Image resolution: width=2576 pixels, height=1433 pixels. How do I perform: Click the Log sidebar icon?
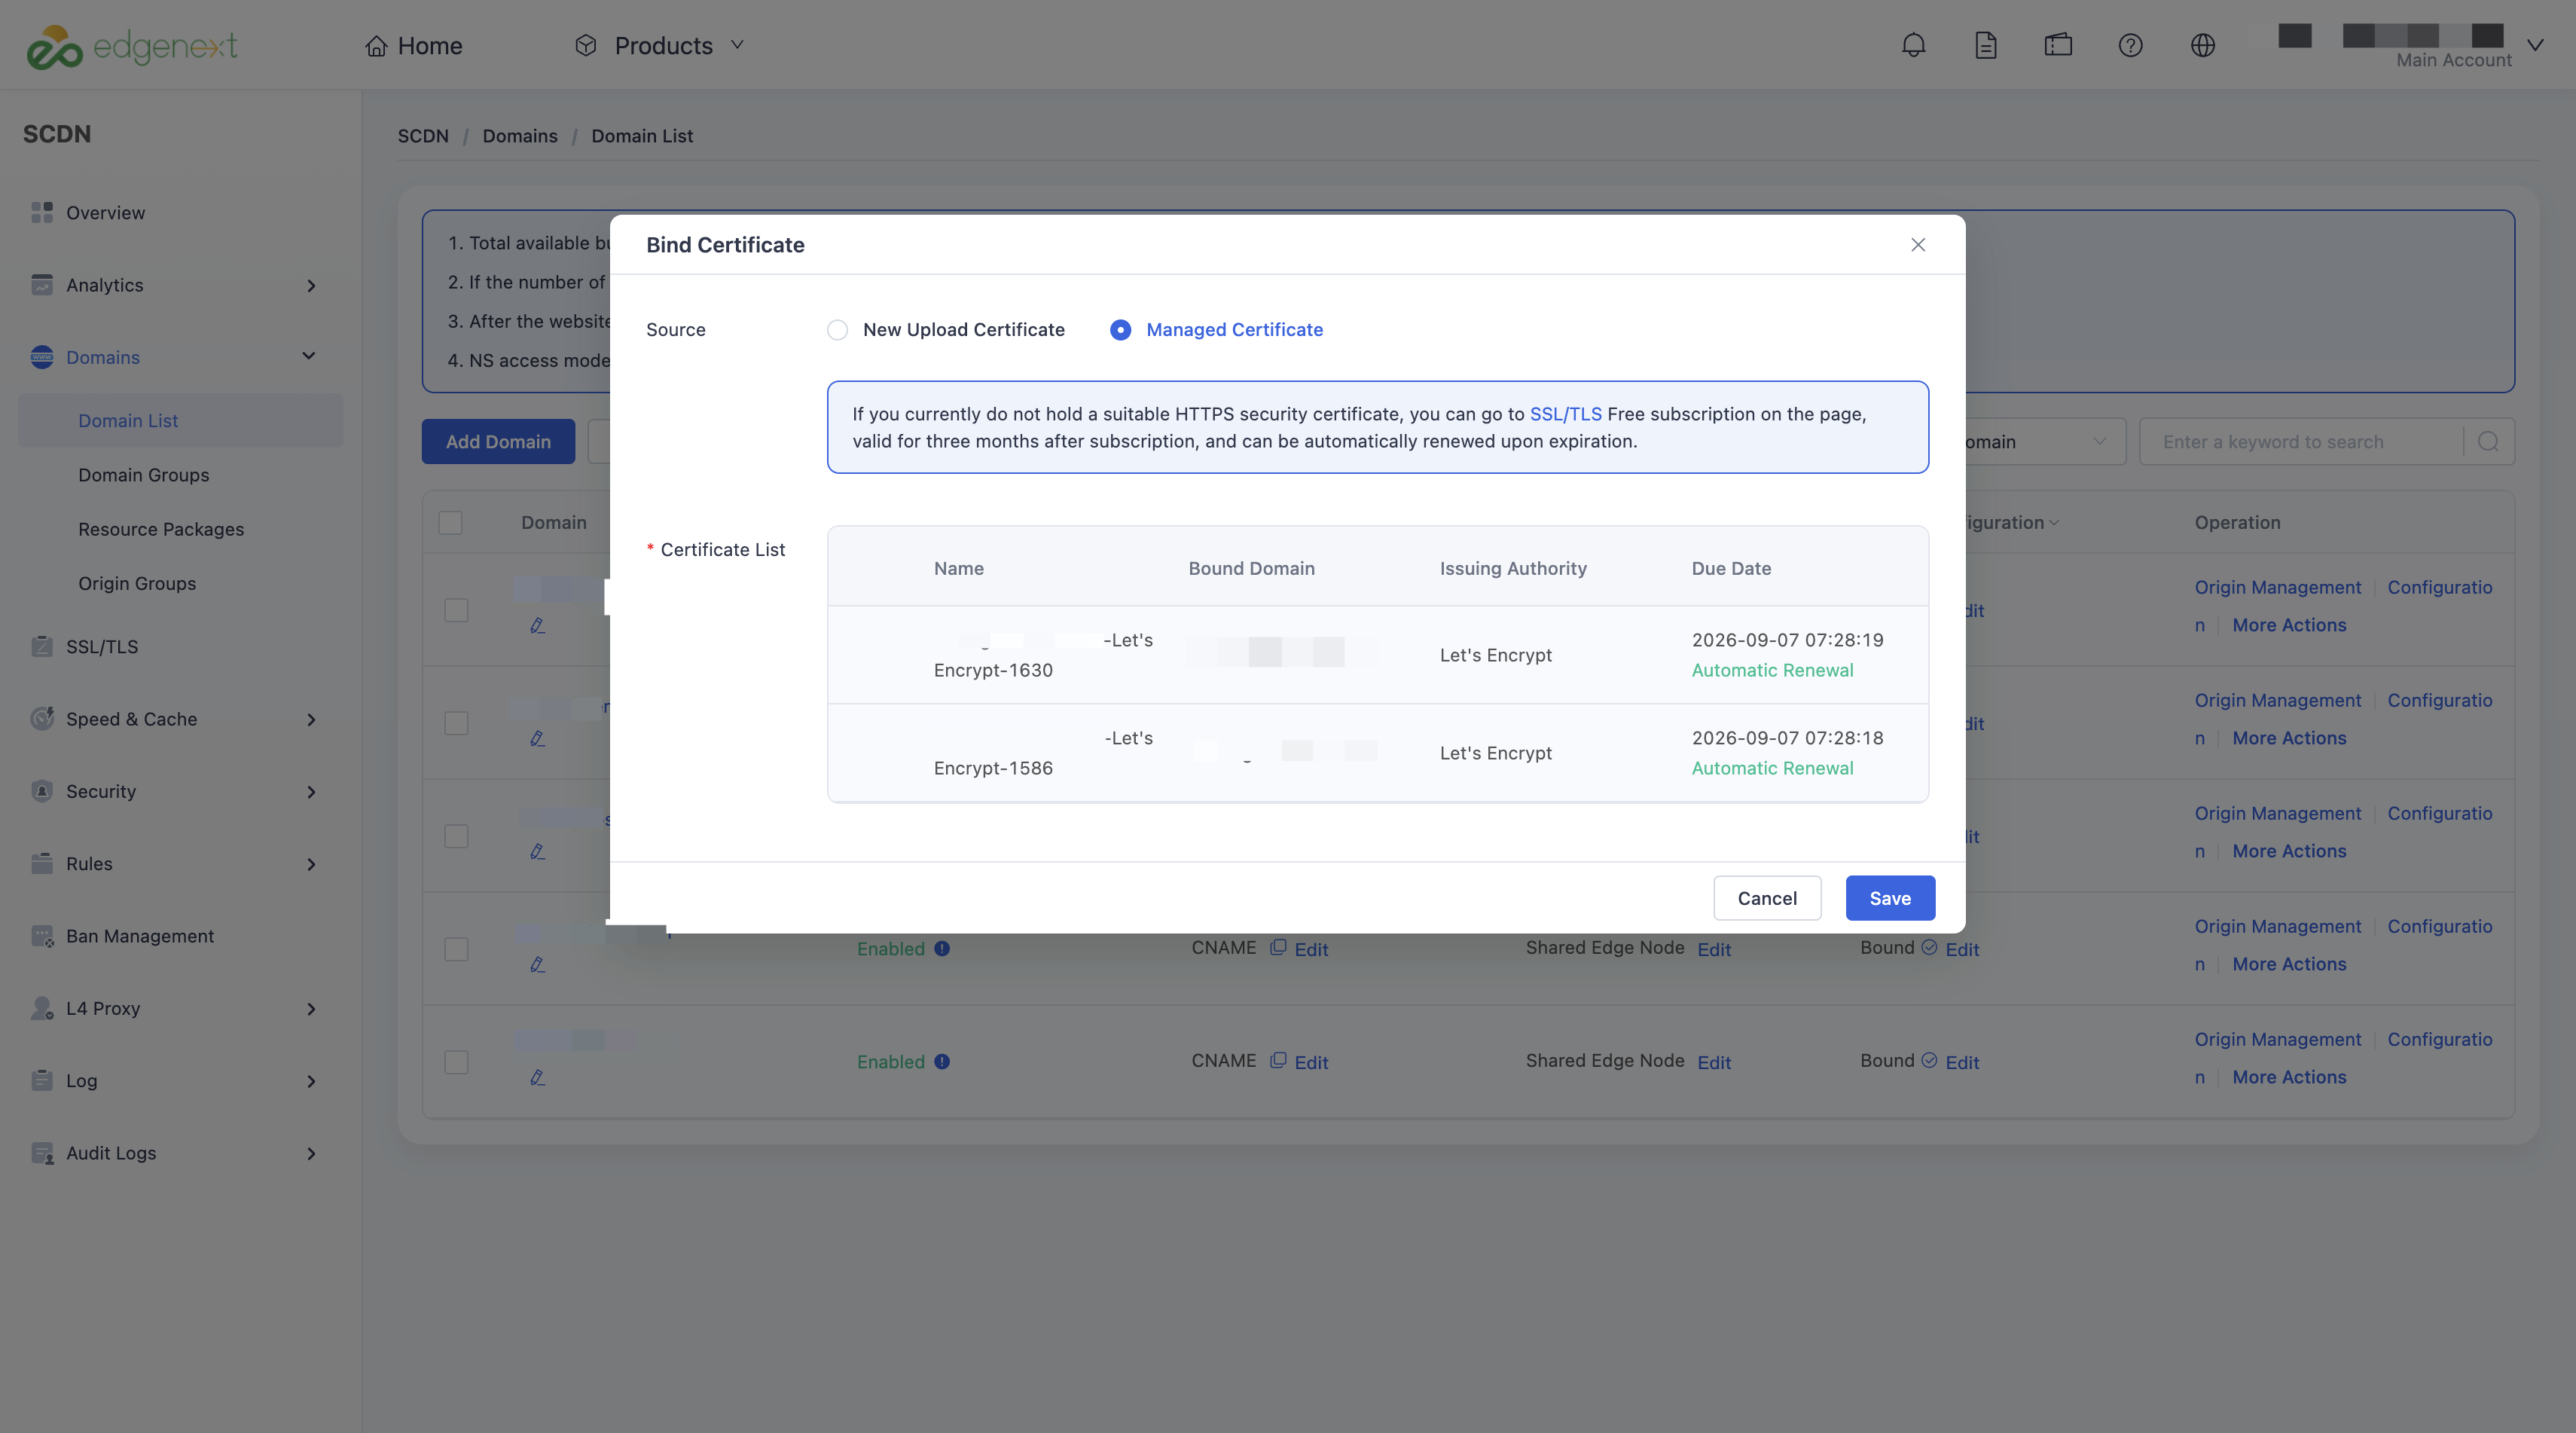pyautogui.click(x=42, y=1080)
